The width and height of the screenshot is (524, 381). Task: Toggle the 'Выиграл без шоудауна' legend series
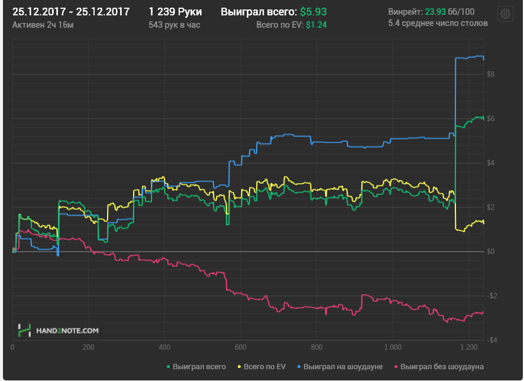[439, 367]
